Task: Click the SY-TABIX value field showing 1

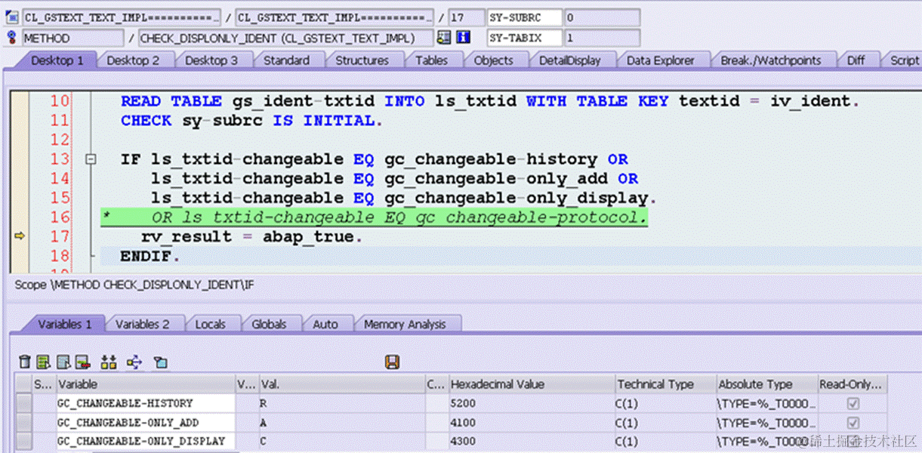Action: (602, 38)
